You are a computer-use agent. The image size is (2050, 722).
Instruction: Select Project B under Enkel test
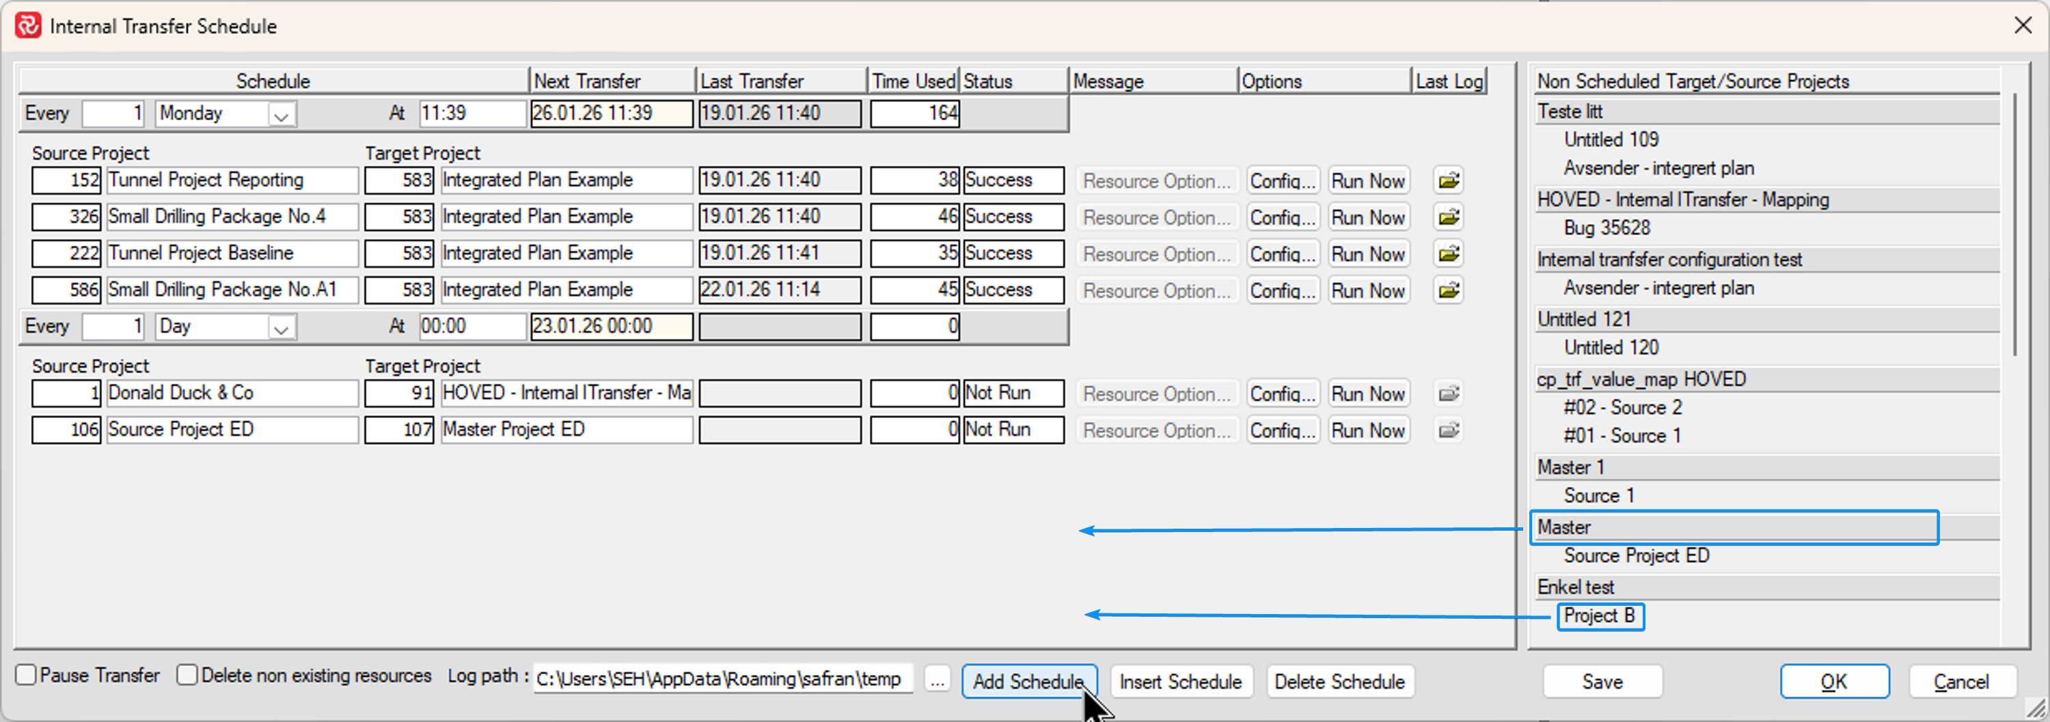coord(1599,616)
